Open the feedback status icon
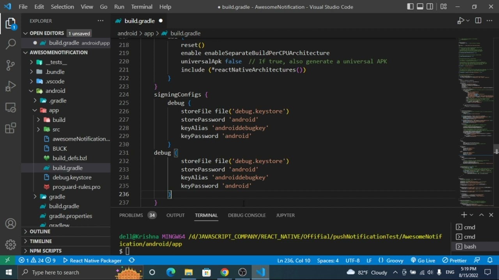 (x=477, y=260)
